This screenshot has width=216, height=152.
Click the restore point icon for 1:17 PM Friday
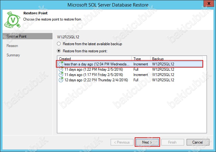tap(61, 75)
